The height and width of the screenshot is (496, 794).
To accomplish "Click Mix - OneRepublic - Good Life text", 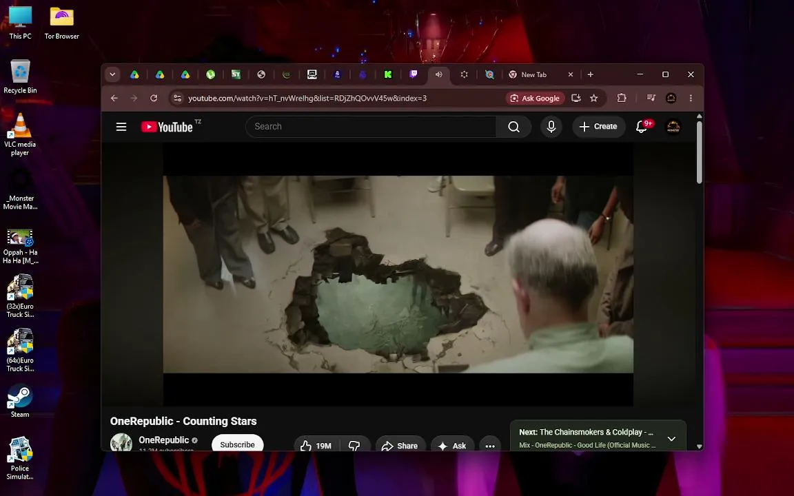I will pos(587,446).
